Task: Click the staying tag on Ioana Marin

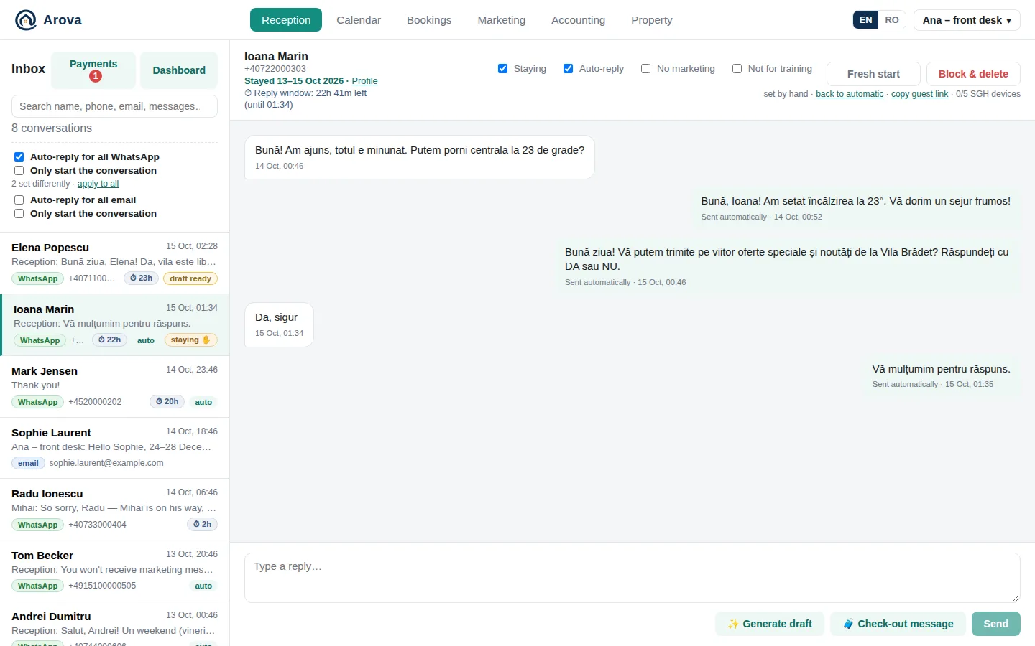Action: tap(190, 340)
